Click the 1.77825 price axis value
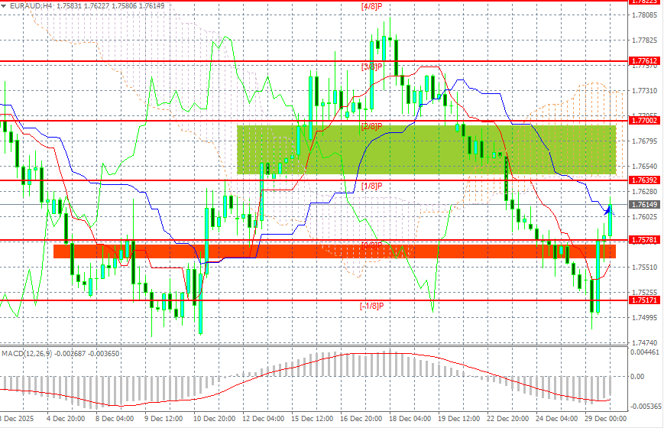The image size is (664, 428). [645, 41]
